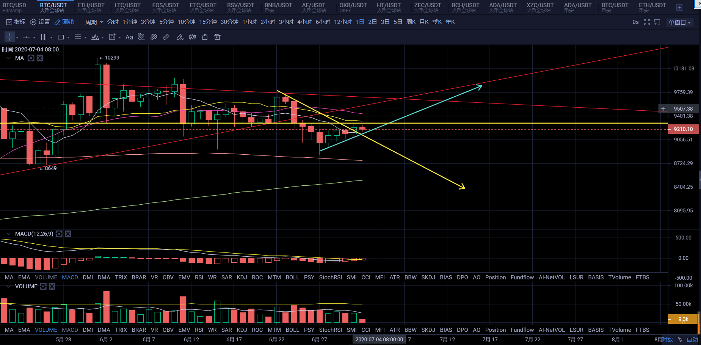The image size is (701, 345).
Task: Select the Aa text annotation tool
Action: tap(129, 37)
